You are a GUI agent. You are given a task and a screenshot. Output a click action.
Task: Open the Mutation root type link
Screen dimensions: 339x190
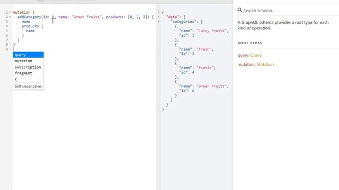pyautogui.click(x=265, y=64)
